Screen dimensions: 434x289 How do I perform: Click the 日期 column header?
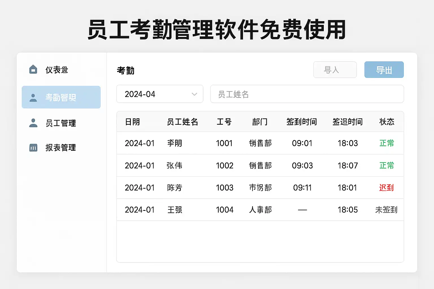tap(133, 122)
